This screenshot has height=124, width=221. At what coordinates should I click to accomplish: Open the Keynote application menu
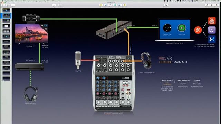click(x=7, y=1)
